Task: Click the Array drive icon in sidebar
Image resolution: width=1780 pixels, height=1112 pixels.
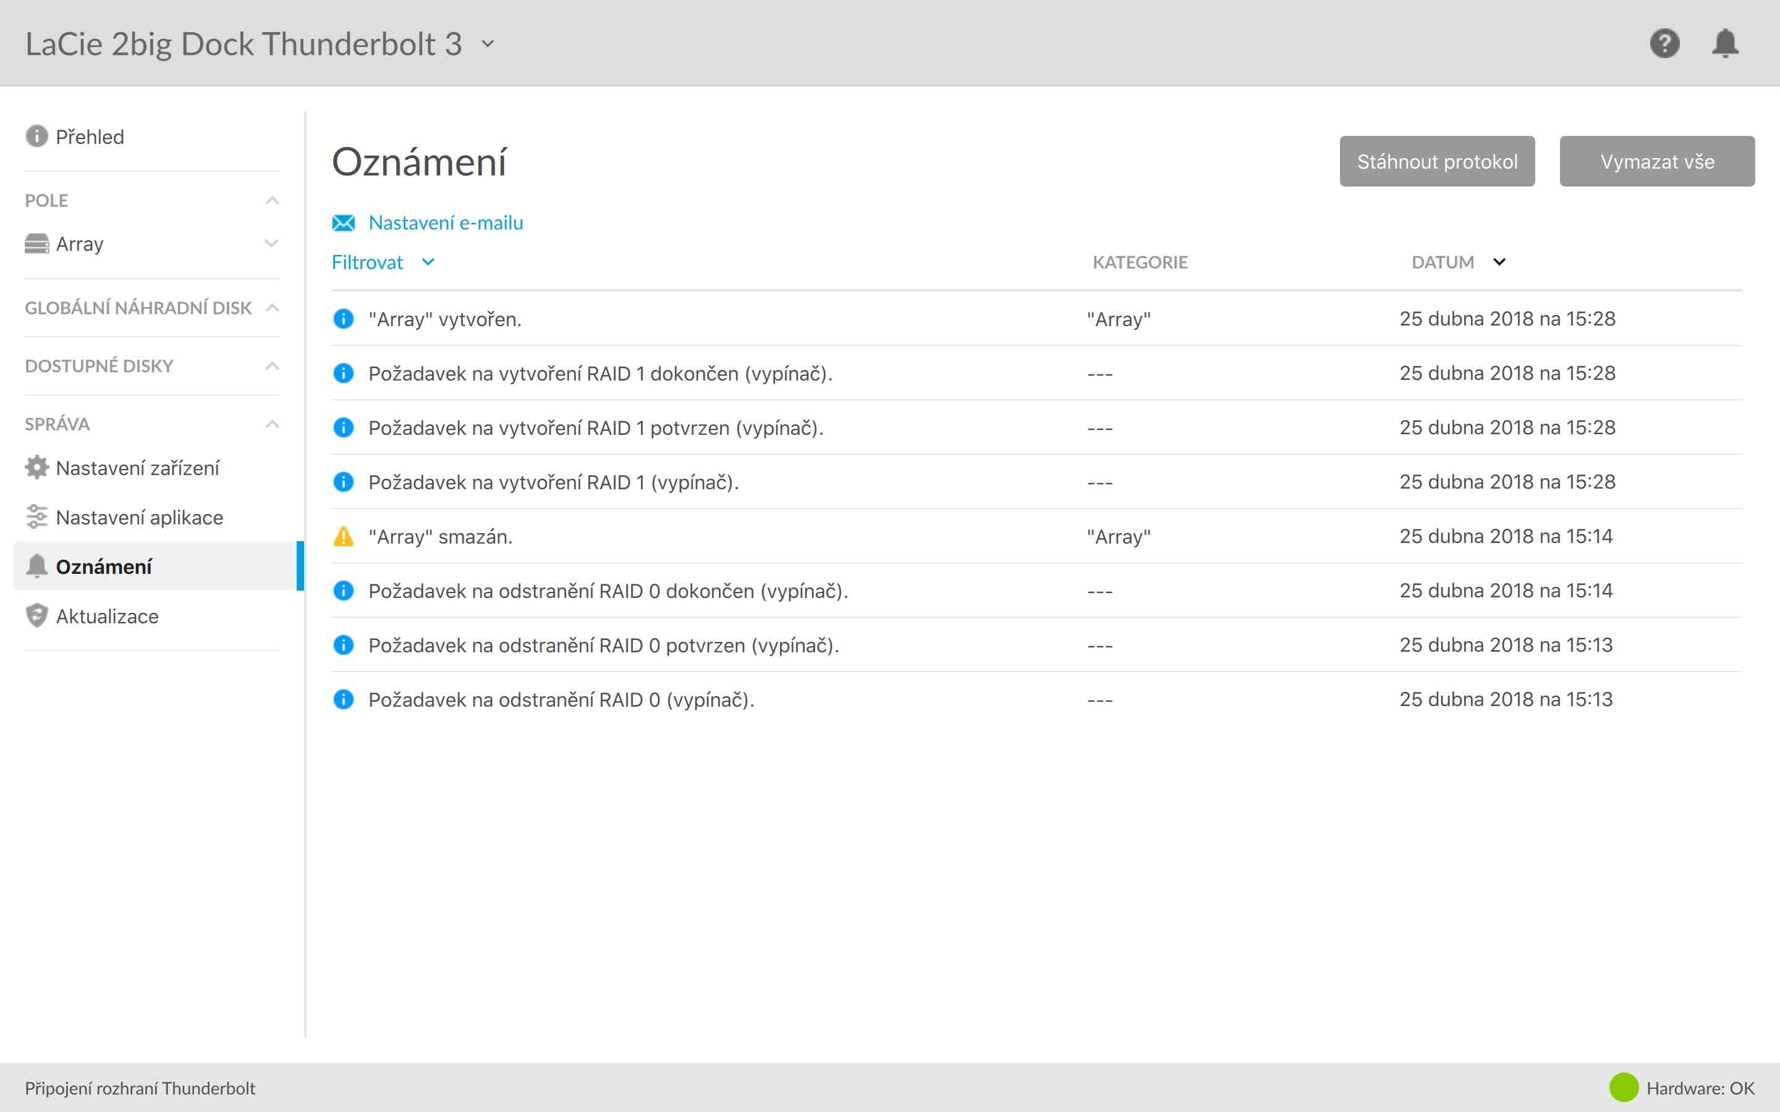Action: [x=36, y=243]
